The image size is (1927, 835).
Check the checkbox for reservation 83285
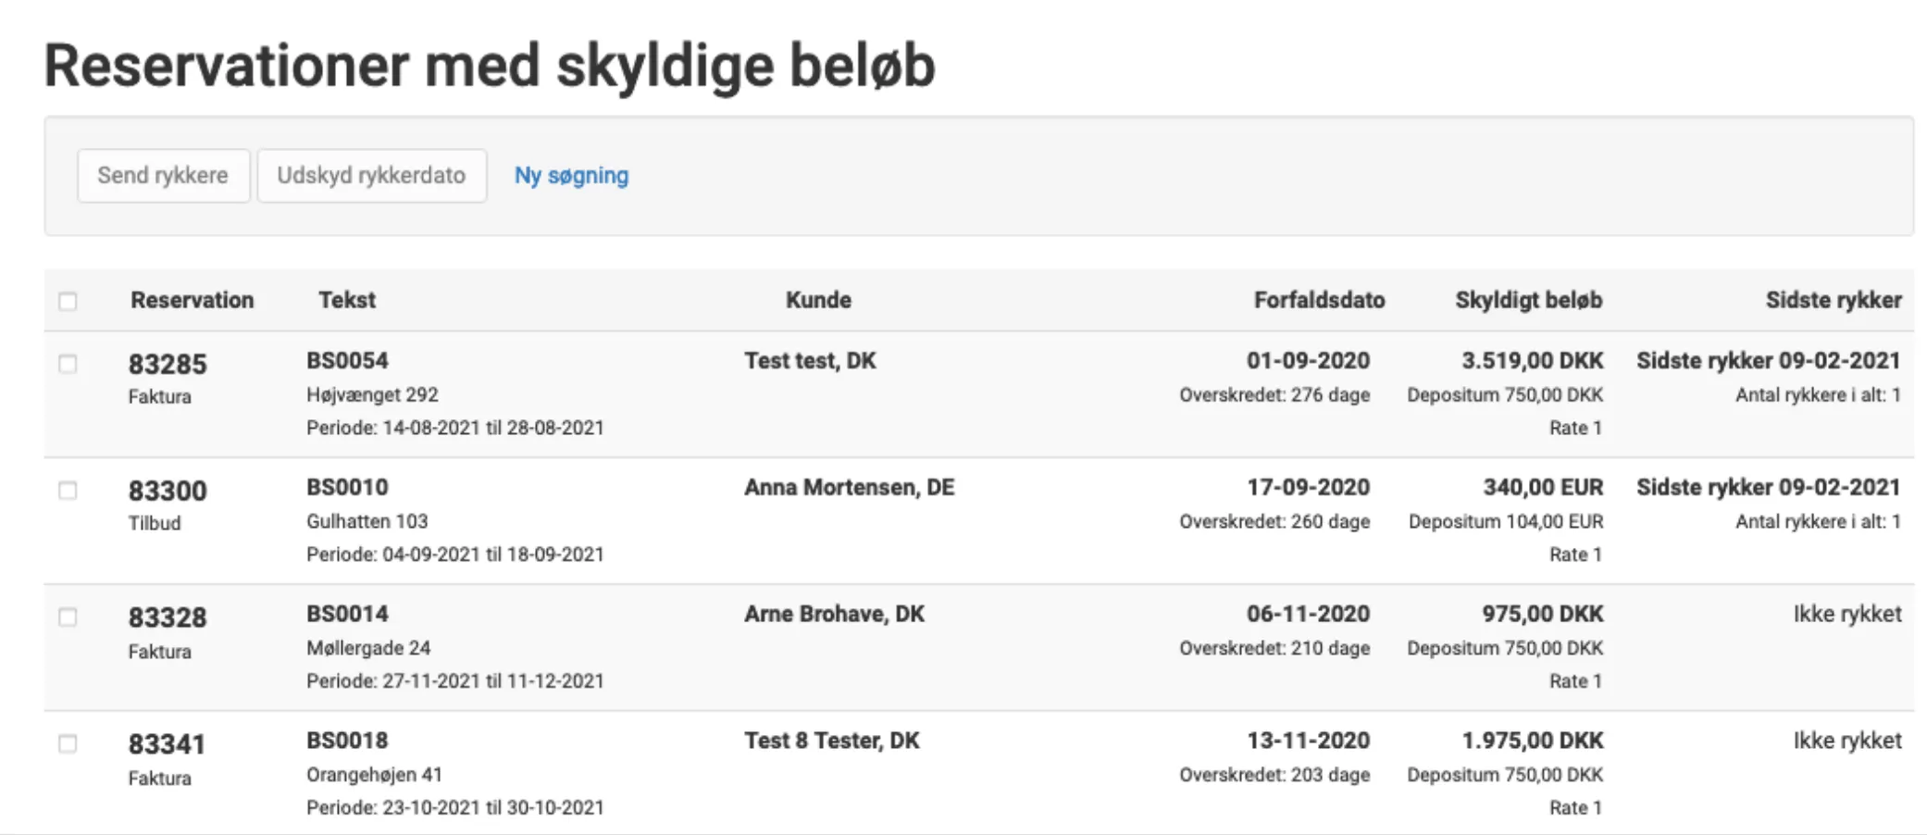pos(68,363)
